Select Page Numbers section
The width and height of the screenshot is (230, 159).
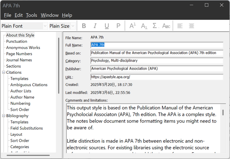point(19,54)
